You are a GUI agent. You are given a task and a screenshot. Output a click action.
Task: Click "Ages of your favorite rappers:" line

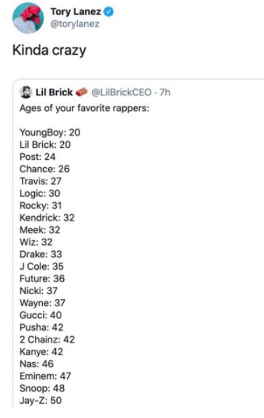tap(84, 108)
